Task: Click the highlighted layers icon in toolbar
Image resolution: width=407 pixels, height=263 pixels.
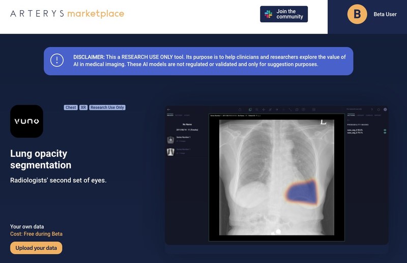Action: (x=250, y=109)
